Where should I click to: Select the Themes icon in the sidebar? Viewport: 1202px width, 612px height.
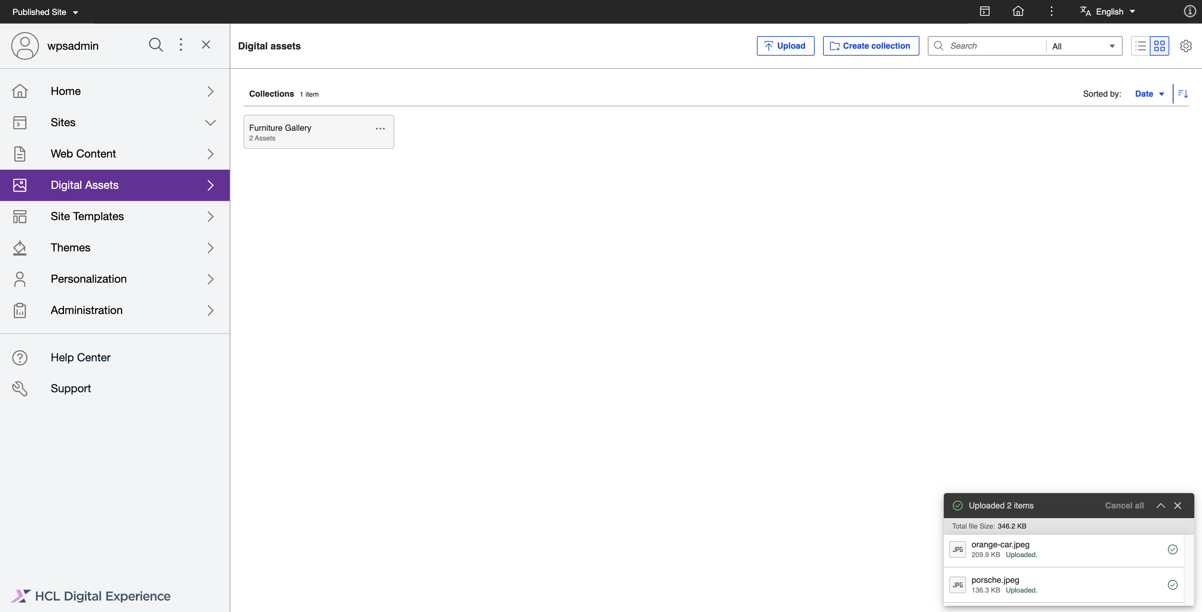tap(19, 248)
